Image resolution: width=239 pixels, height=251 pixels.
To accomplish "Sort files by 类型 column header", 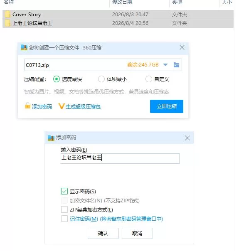I will tap(177, 2).
